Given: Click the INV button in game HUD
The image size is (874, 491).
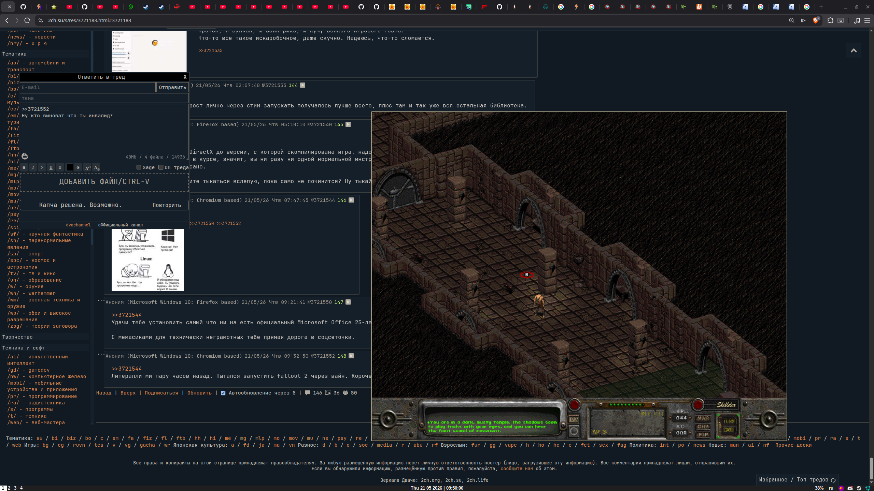Looking at the screenshot, I should (x=574, y=419).
